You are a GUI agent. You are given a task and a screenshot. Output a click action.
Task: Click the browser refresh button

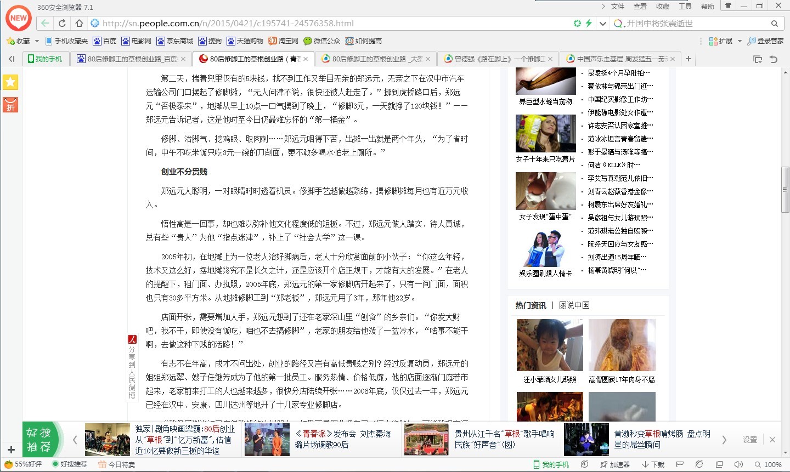point(62,23)
